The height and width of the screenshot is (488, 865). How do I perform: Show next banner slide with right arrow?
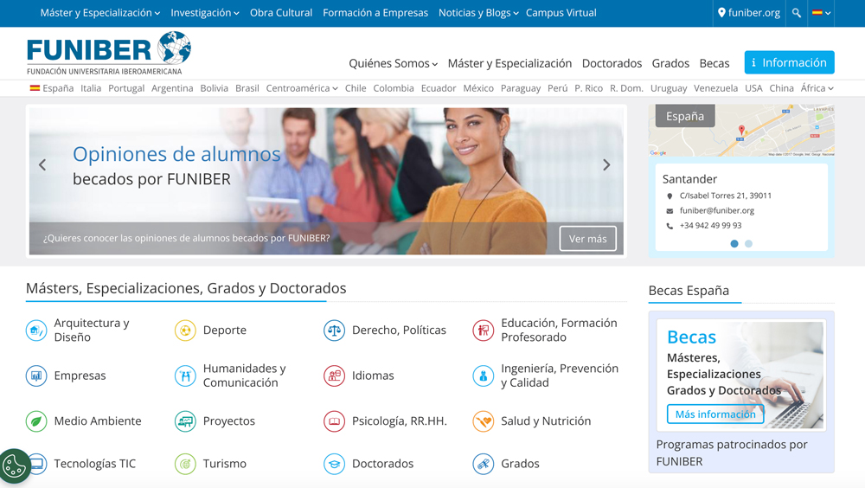606,164
